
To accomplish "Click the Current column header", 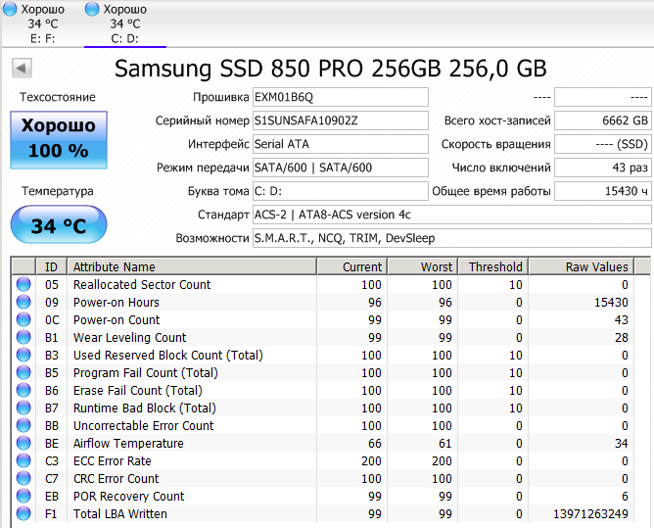I will point(352,266).
